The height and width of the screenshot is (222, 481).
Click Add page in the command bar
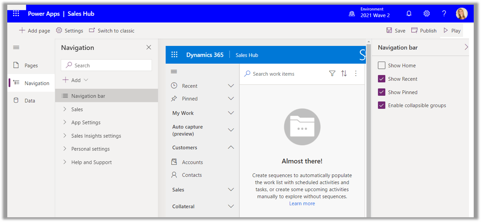coord(35,31)
